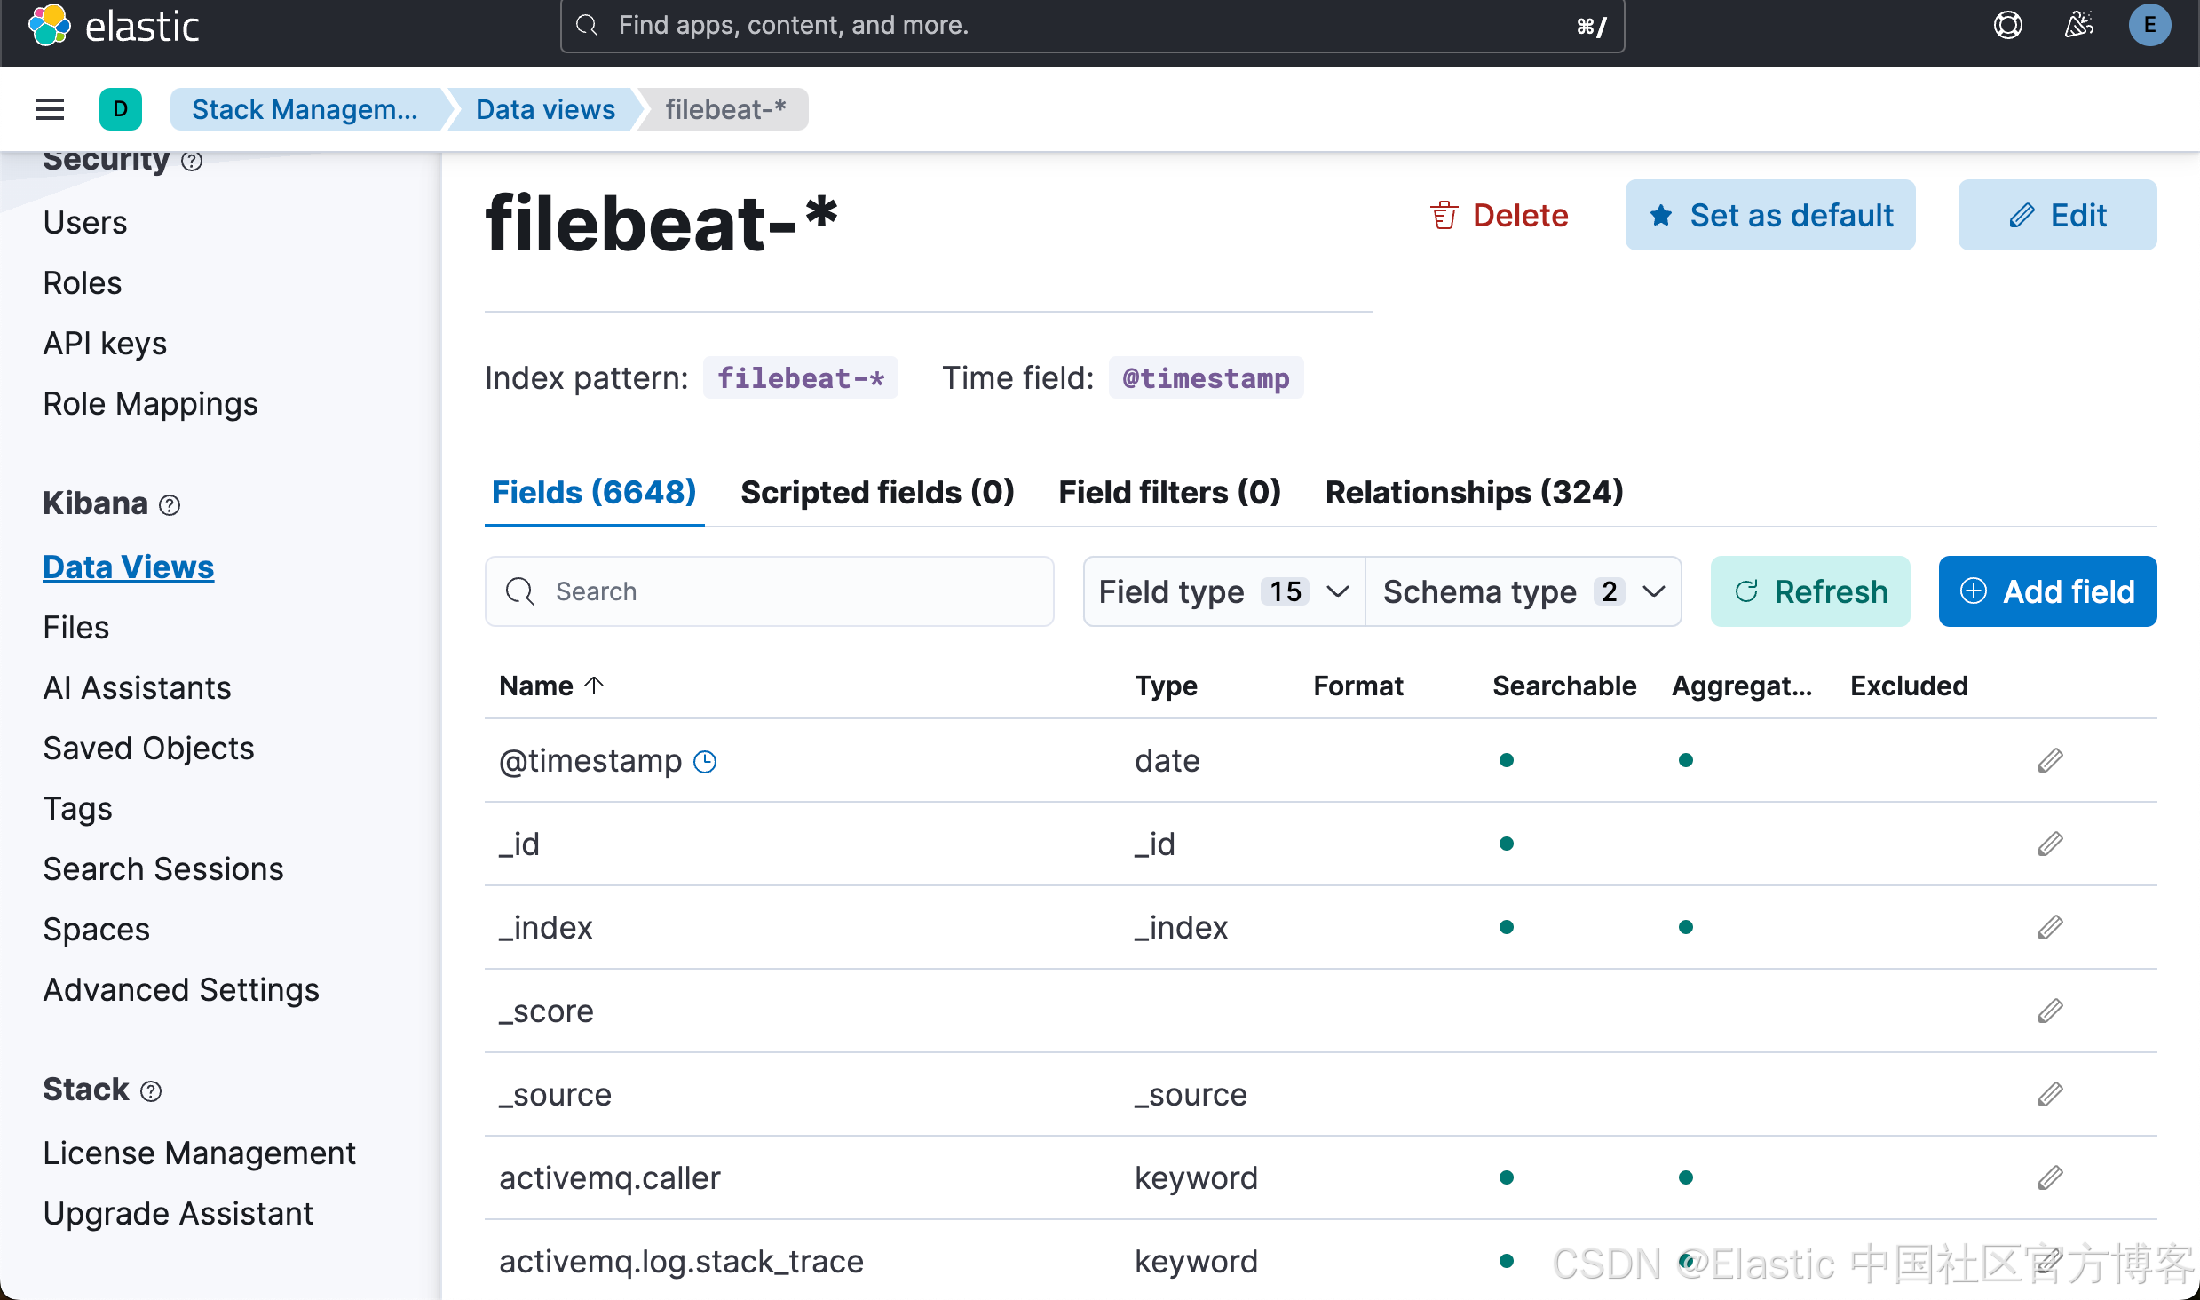Click the activemq.caller field name
Viewport: 2200px width, 1300px height.
(x=609, y=1177)
